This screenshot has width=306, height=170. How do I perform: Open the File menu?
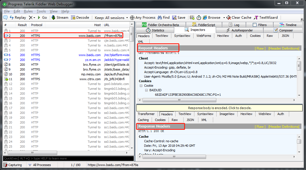click(7, 11)
